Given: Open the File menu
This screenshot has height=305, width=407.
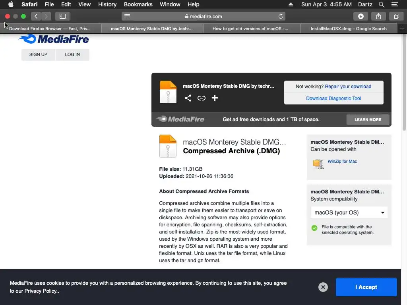Looking at the screenshot, I should pyautogui.click(x=49, y=4).
